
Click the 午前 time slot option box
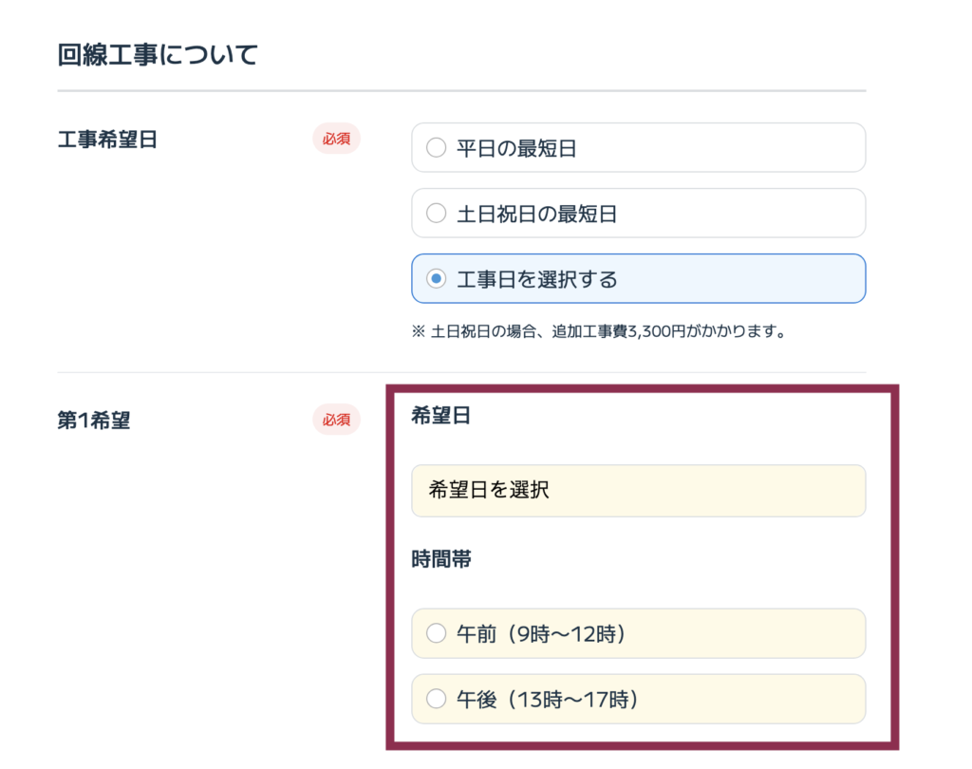[638, 633]
